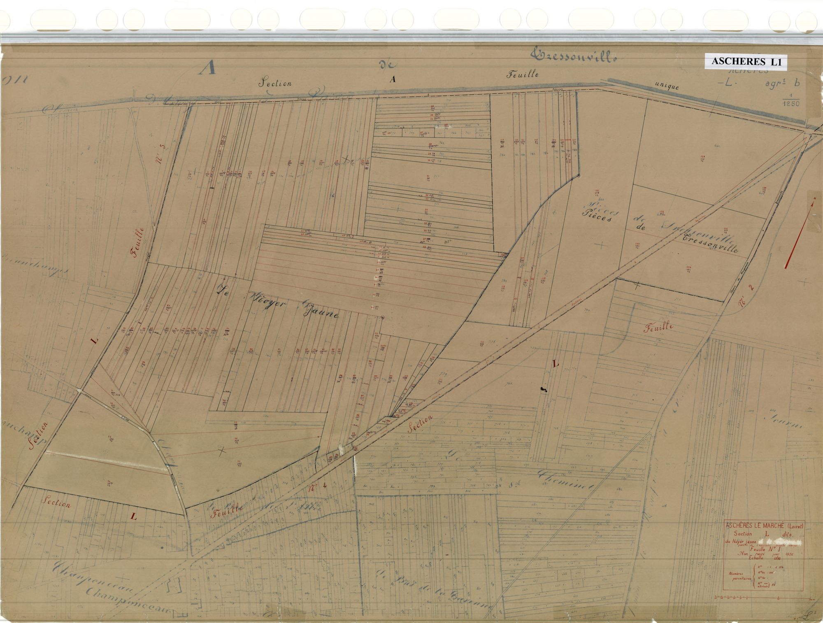Viewport: 823px width, 623px height.
Task: Click the 'Le Noyer Jaune' place name
Action: pos(278,301)
